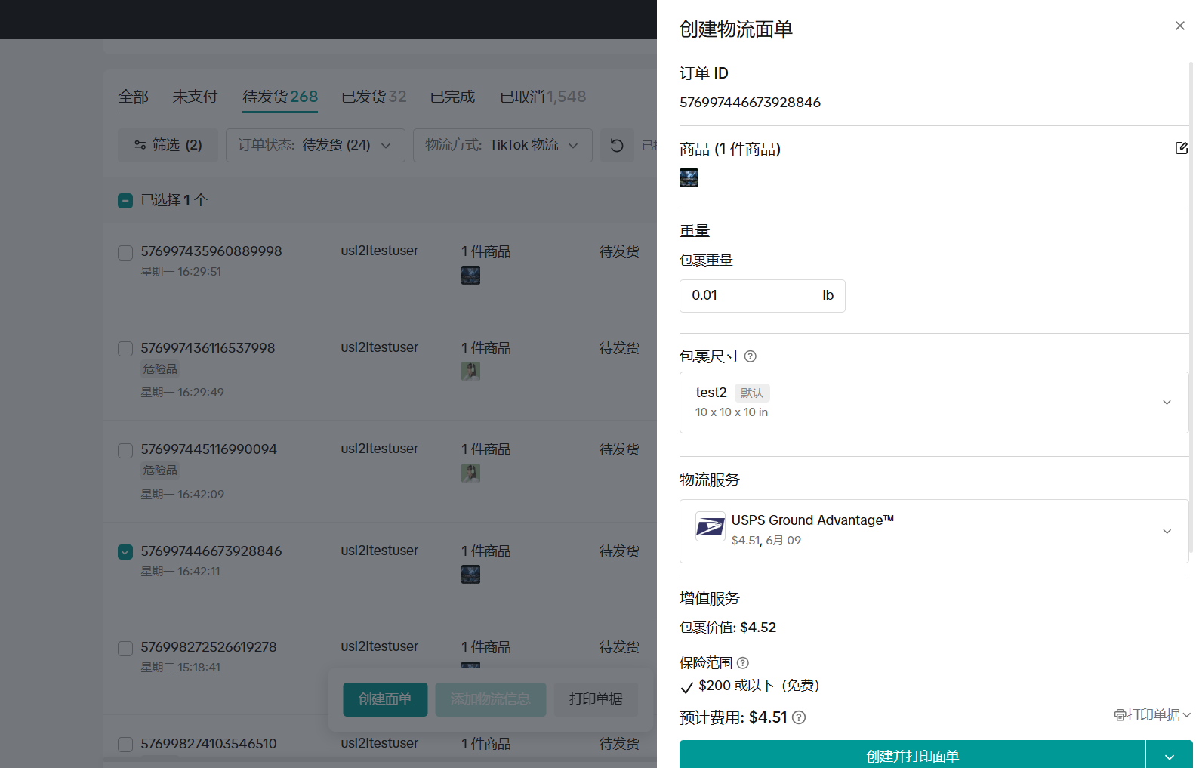Click the 创建并打印面单 button
Screen dimensions: 1196x768
coord(912,756)
